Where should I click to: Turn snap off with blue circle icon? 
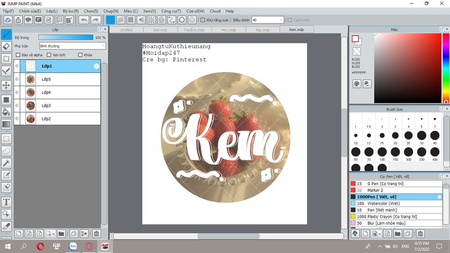click(x=110, y=20)
